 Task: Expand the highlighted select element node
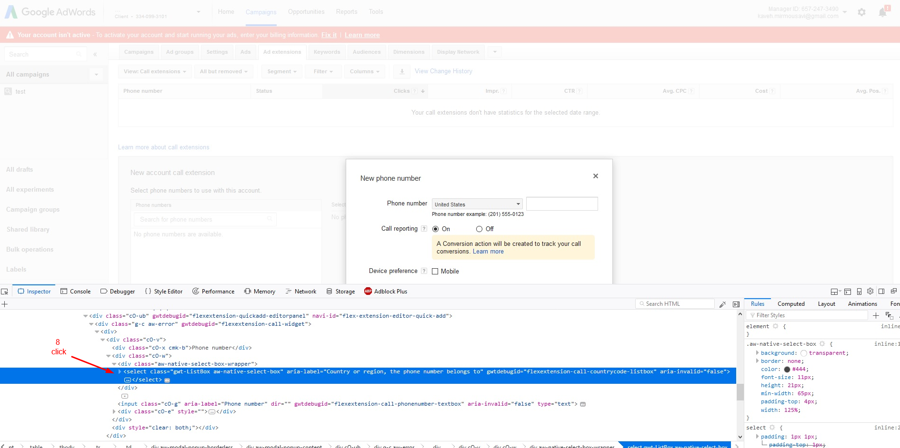pyautogui.click(x=120, y=372)
